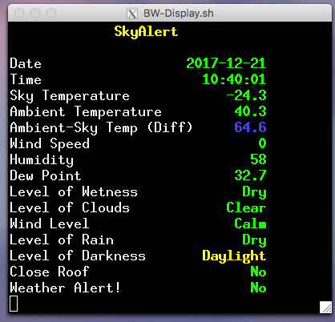Select ambient temperature value 40.3

point(250,111)
